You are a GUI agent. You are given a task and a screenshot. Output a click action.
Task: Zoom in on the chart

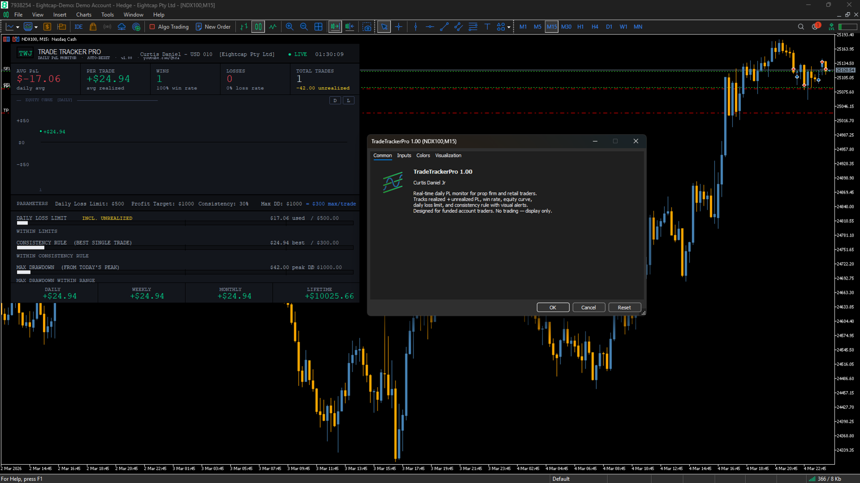[289, 27]
